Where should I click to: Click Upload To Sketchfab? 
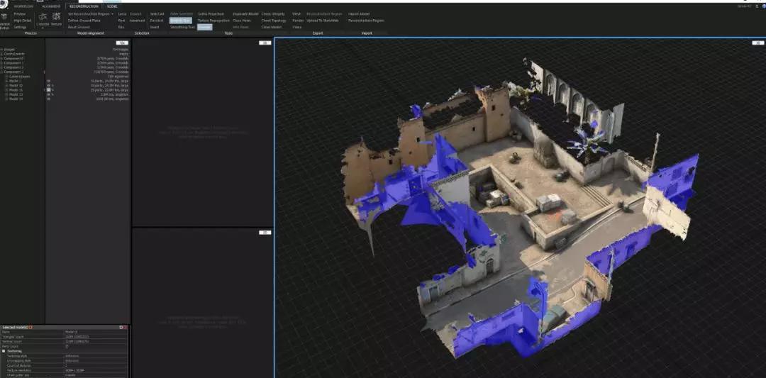click(x=323, y=21)
